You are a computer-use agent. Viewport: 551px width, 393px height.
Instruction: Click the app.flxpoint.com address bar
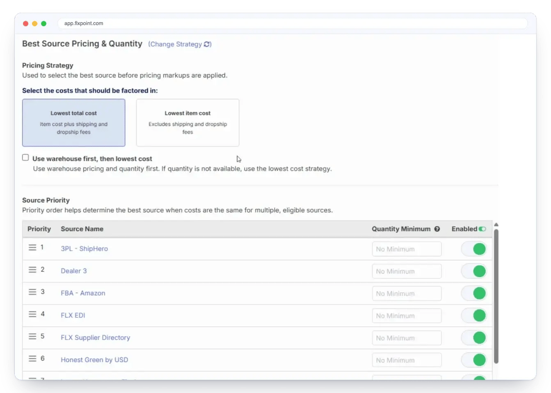click(x=293, y=23)
